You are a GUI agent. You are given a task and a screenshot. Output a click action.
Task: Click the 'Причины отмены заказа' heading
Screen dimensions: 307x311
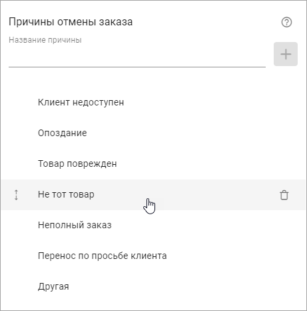point(71,22)
